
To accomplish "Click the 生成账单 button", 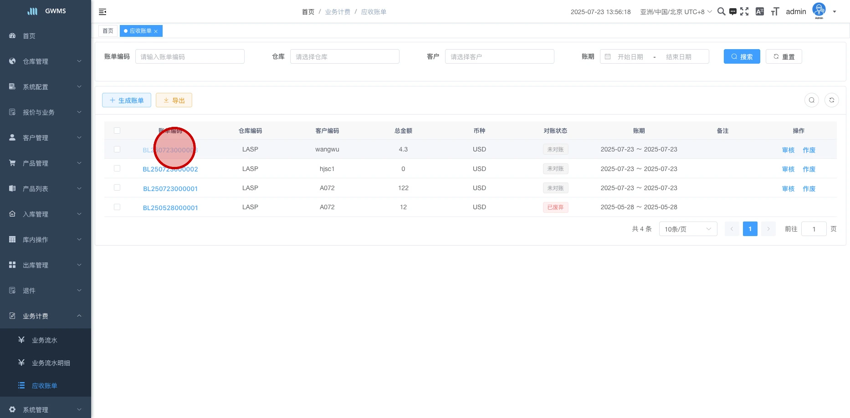I will tap(127, 100).
